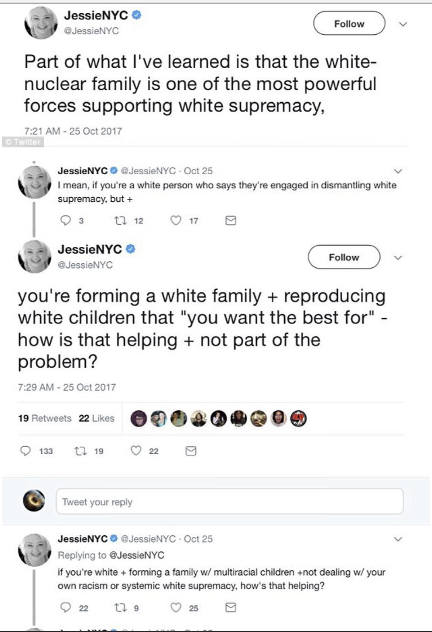Follow JessieNYC from the top tweet
The width and height of the screenshot is (432, 632).
click(349, 23)
